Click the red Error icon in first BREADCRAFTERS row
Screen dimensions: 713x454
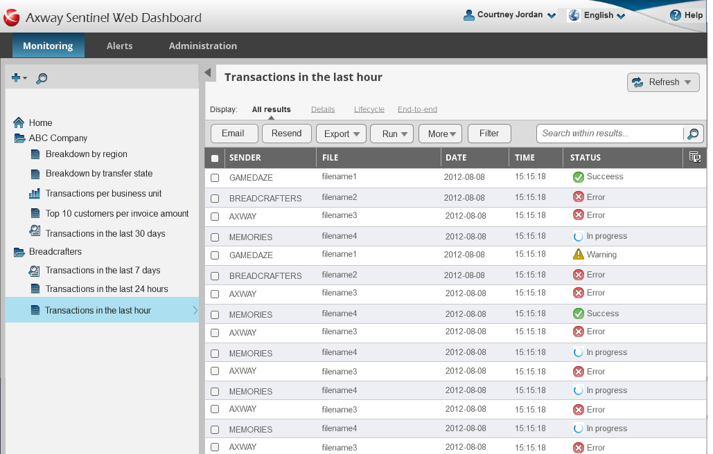pos(579,197)
